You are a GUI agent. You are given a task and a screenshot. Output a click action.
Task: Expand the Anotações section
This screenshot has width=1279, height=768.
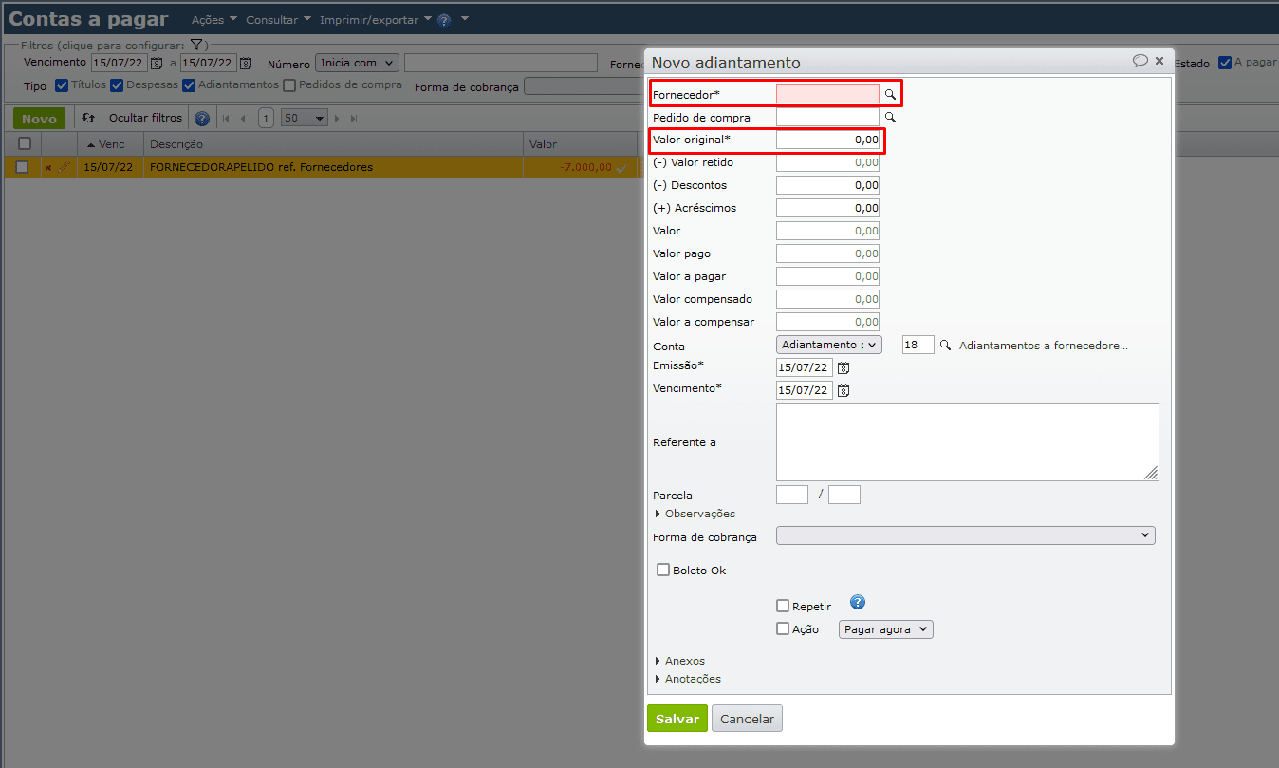pos(688,679)
